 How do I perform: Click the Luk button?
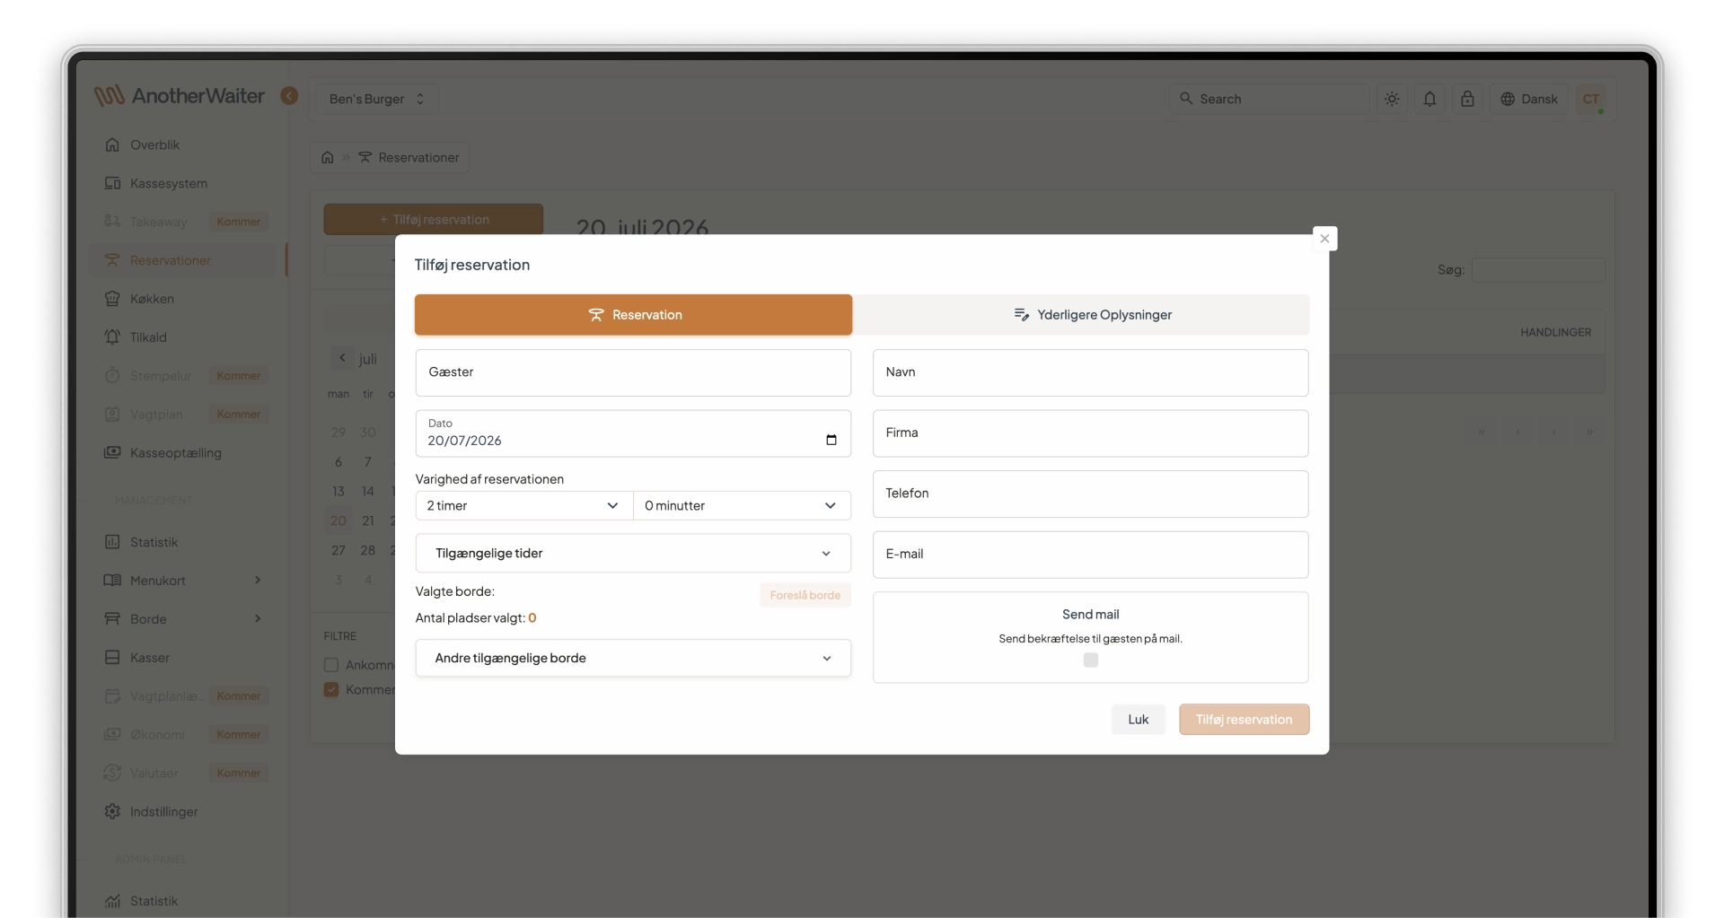coord(1139,719)
